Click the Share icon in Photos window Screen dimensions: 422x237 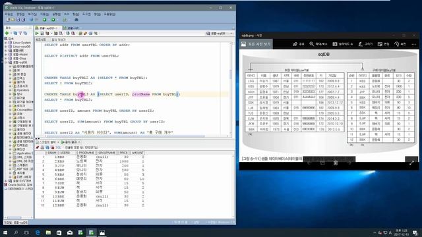tap(298, 44)
